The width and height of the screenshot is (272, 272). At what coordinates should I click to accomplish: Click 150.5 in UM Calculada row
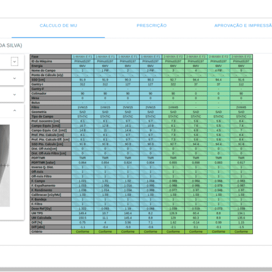tap(83, 218)
